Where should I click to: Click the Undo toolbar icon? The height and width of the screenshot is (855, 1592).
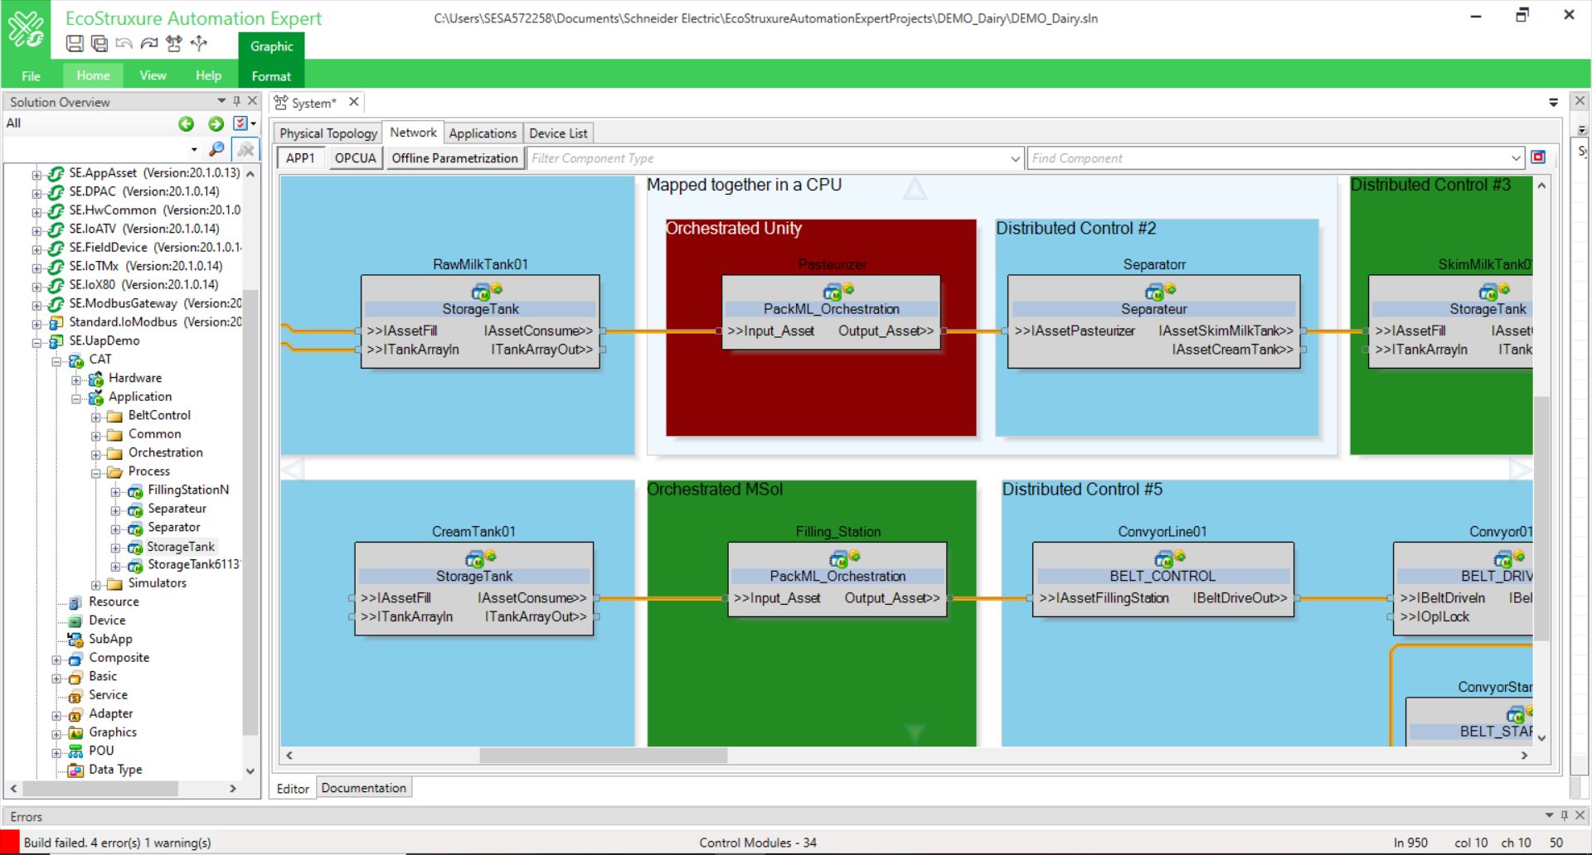point(124,44)
